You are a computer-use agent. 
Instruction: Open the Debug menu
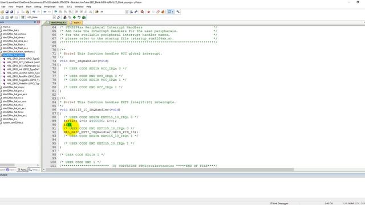point(38,7)
